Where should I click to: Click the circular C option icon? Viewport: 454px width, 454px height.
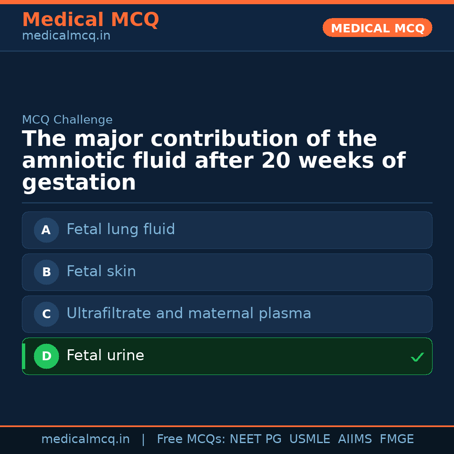46,314
